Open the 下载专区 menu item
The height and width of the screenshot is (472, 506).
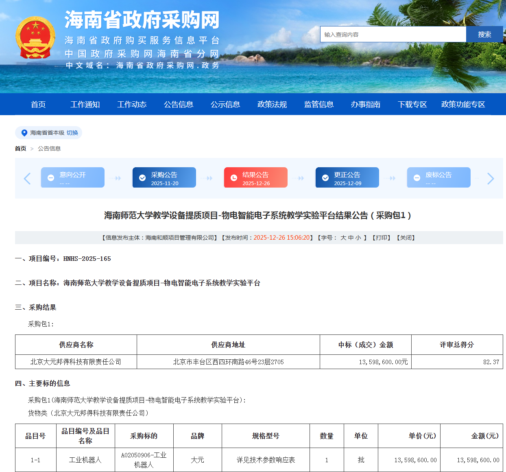(412, 104)
